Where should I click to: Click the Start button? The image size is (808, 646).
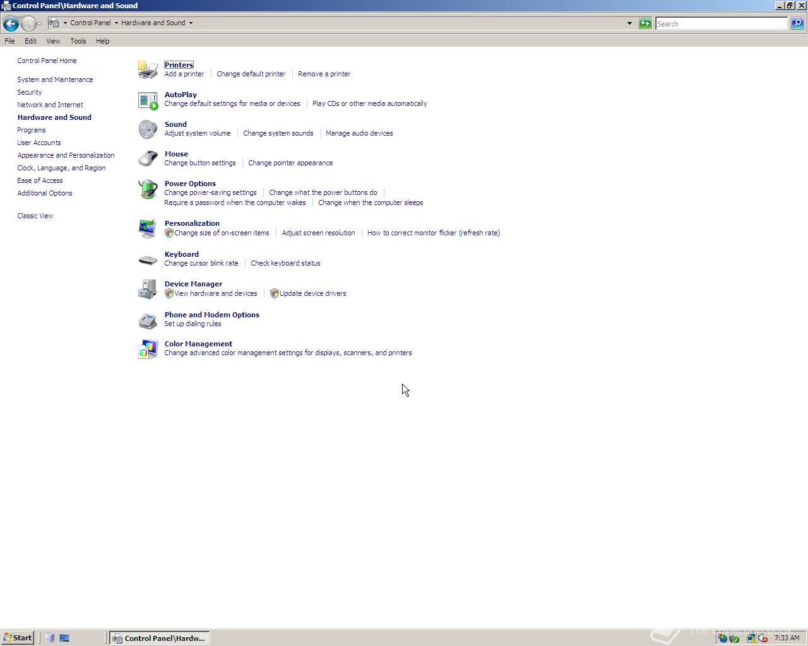pos(18,638)
